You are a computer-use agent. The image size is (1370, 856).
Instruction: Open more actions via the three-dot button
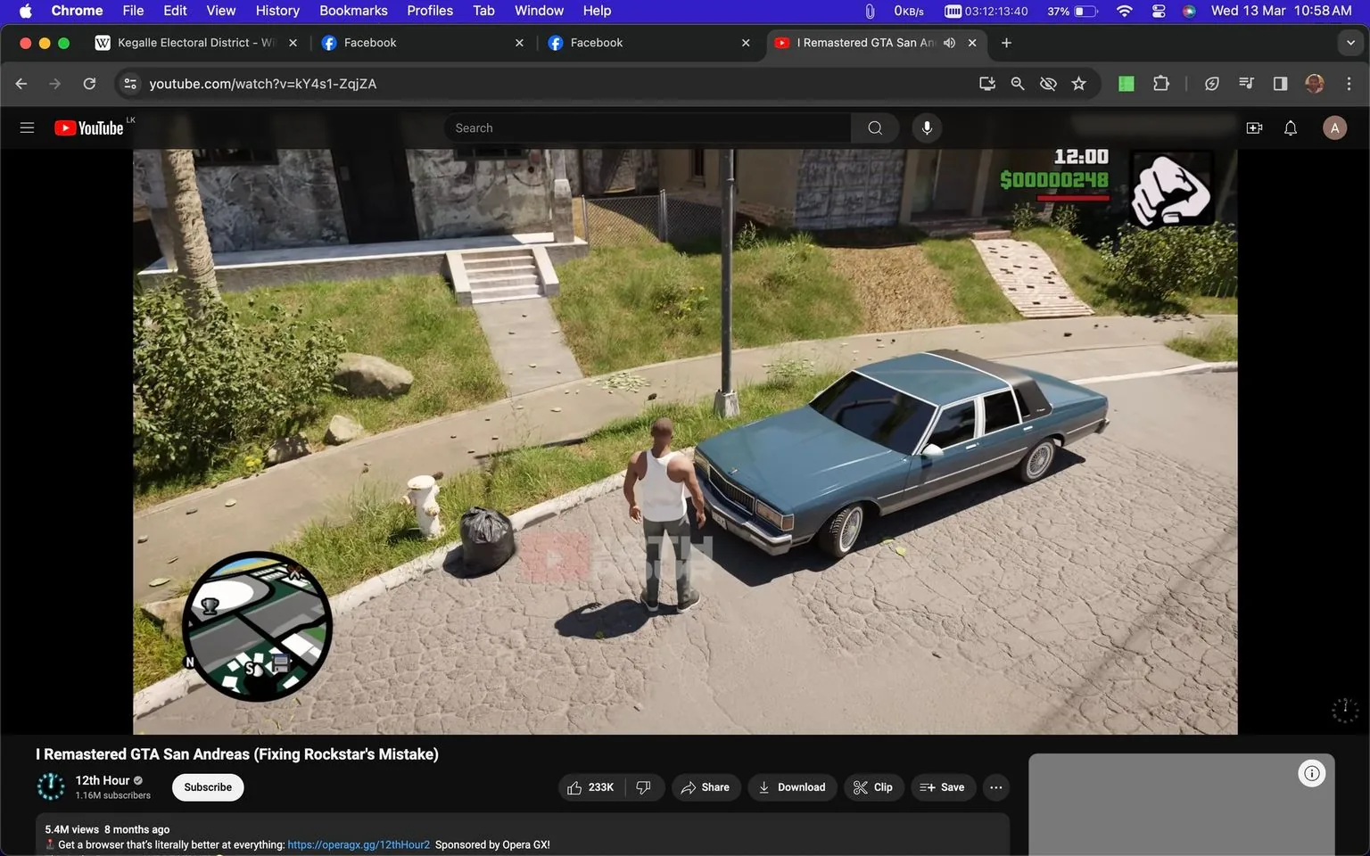point(995,787)
